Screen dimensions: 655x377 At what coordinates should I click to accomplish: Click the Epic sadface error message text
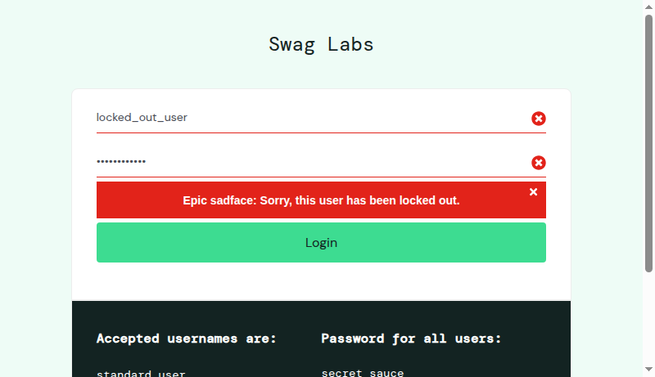[x=321, y=200]
